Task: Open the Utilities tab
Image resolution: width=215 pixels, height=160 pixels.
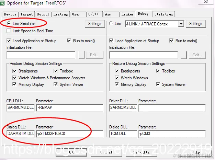Action: [x=164, y=14]
